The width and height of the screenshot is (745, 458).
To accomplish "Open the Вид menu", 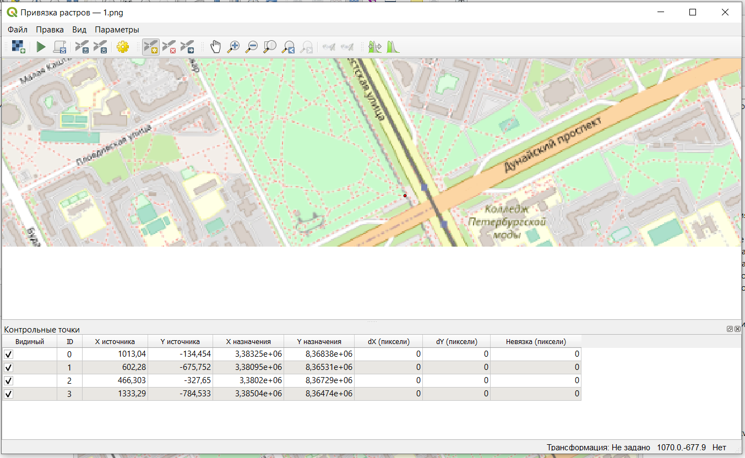I will (x=79, y=30).
